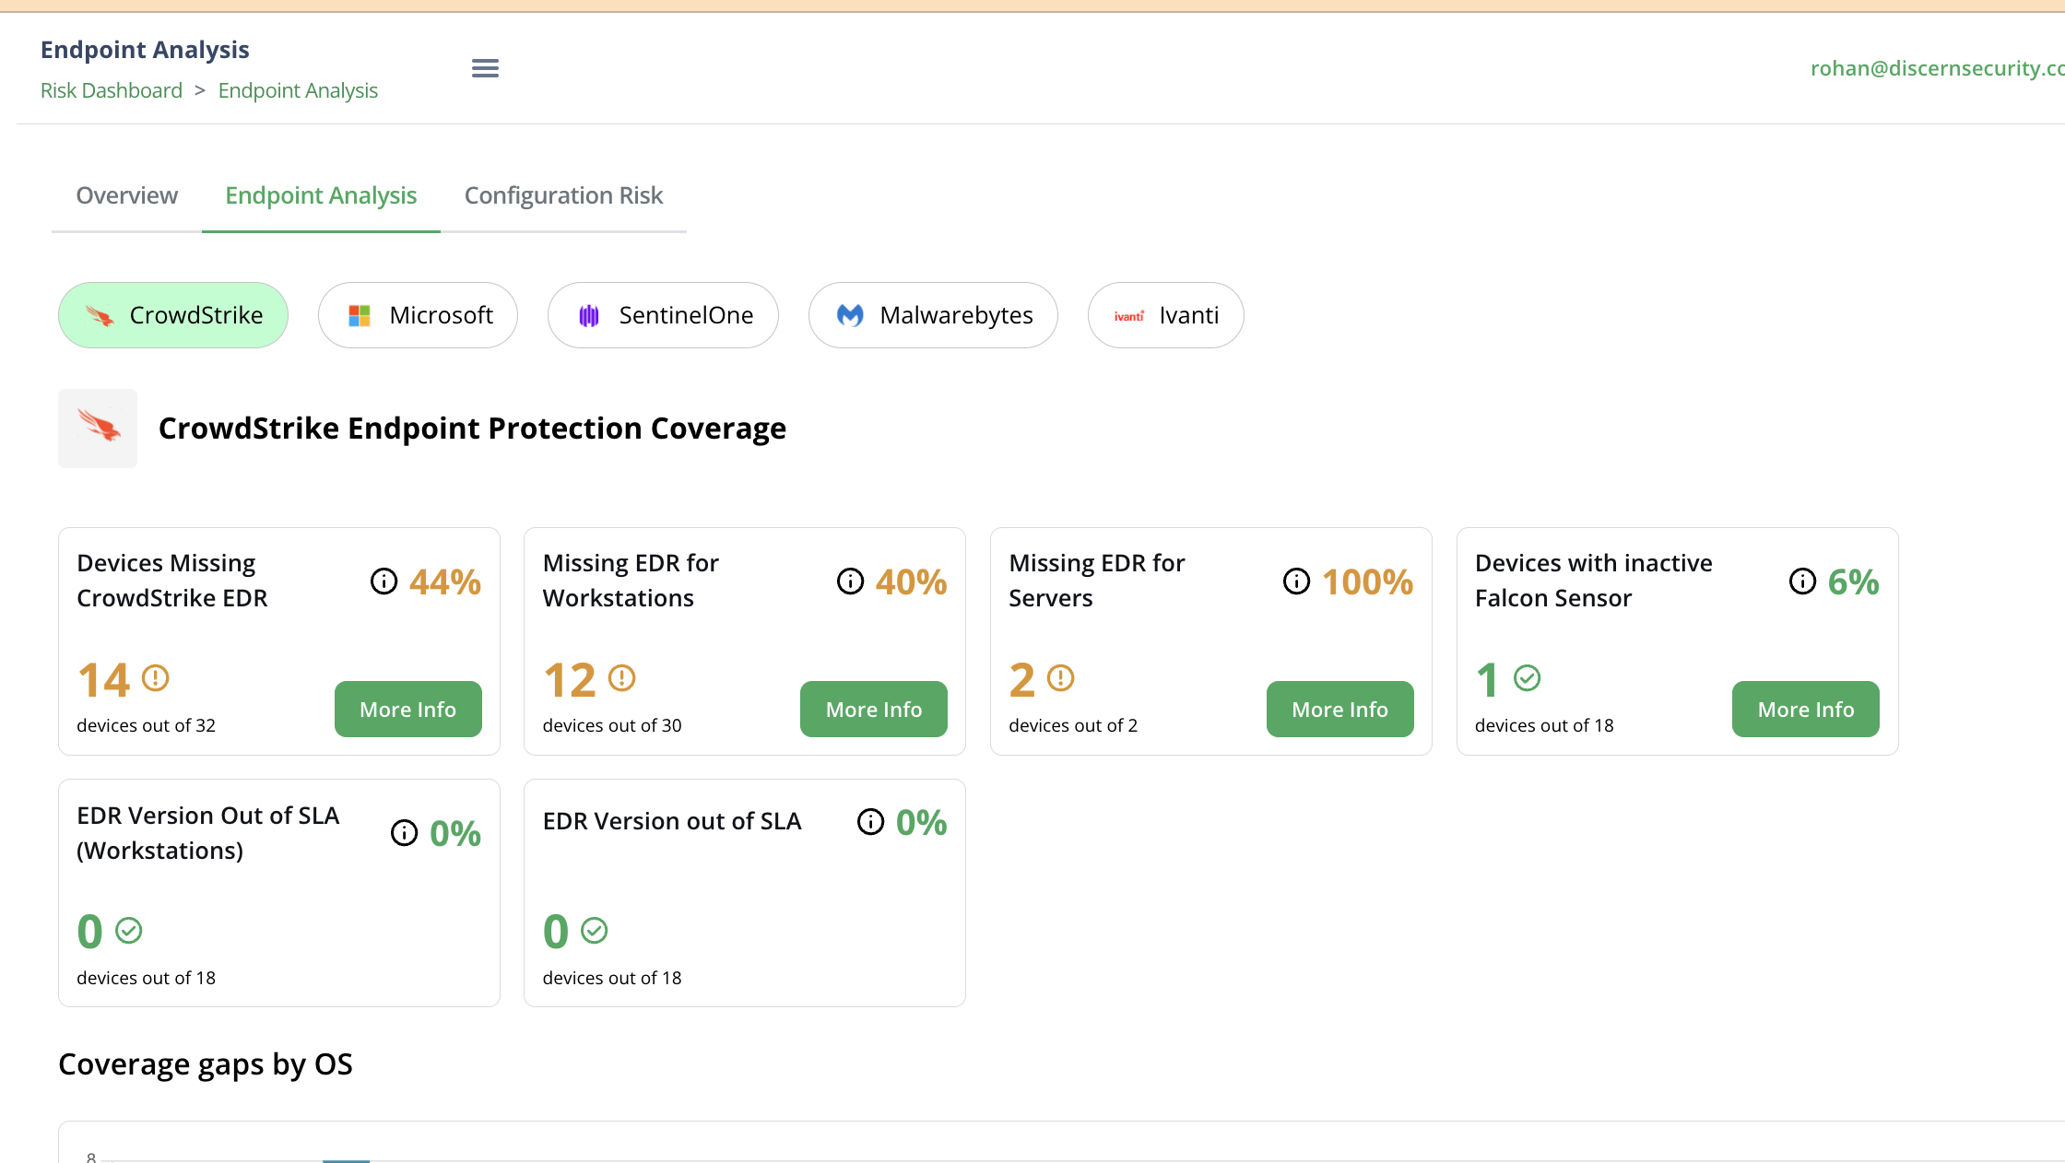Select the Ivanti vendor pill

point(1165,315)
